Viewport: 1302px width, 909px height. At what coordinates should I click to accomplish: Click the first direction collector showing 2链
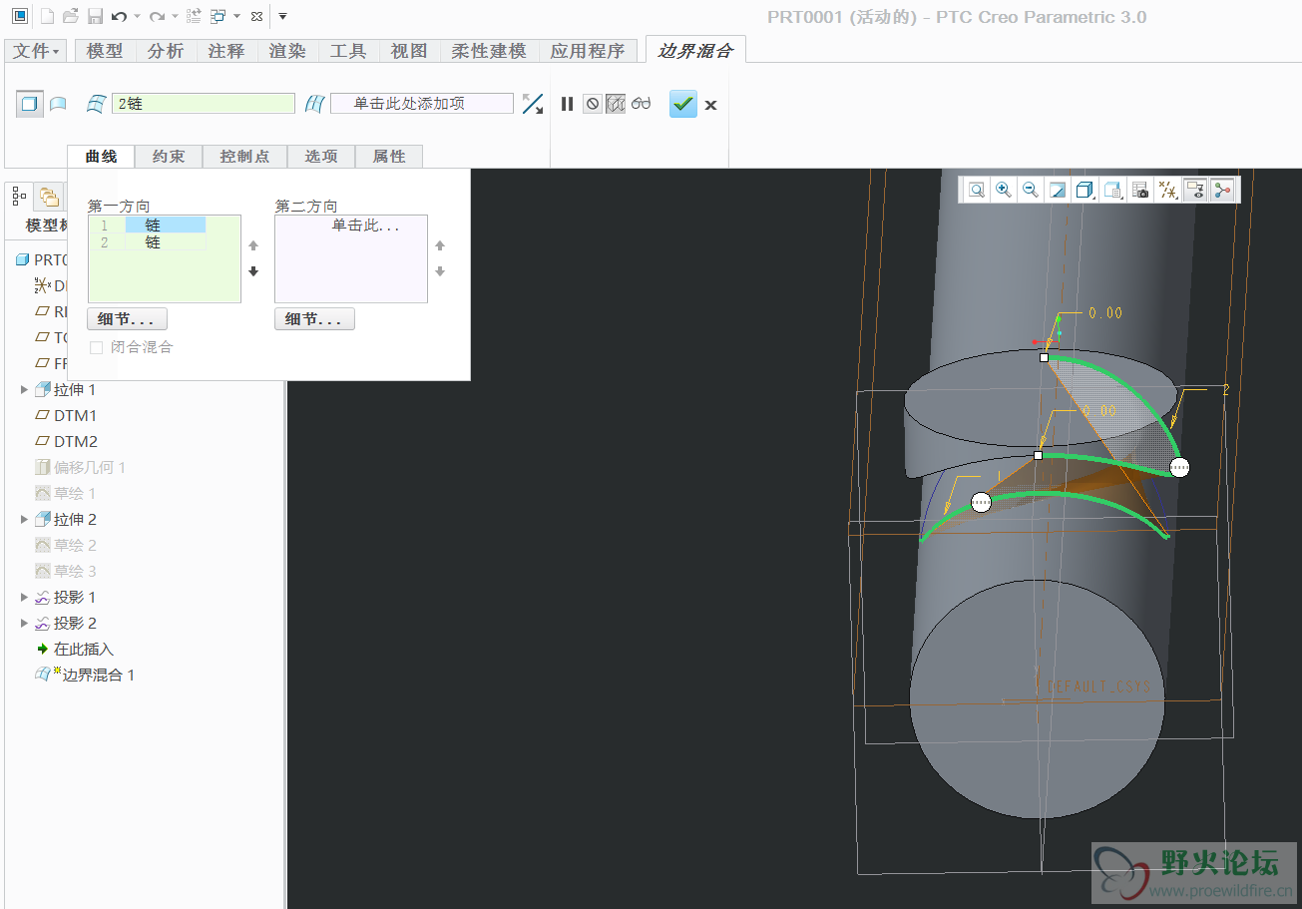click(x=204, y=103)
